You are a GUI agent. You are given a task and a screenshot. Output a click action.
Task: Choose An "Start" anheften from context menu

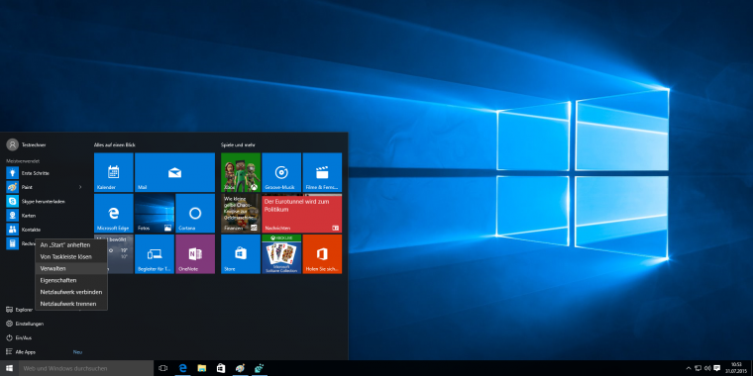tap(71, 245)
